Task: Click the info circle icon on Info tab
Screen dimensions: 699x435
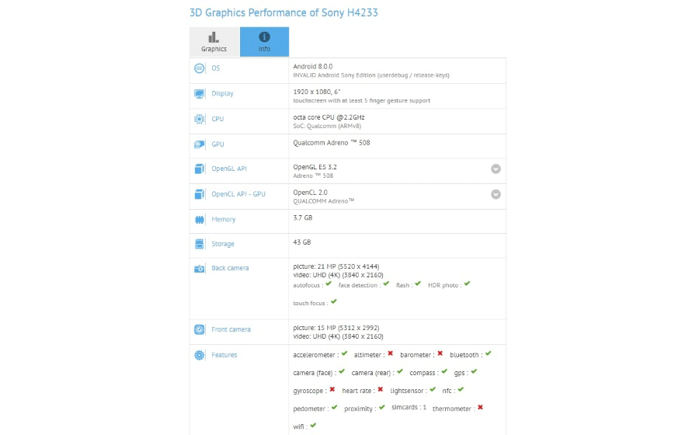Action: point(264,37)
